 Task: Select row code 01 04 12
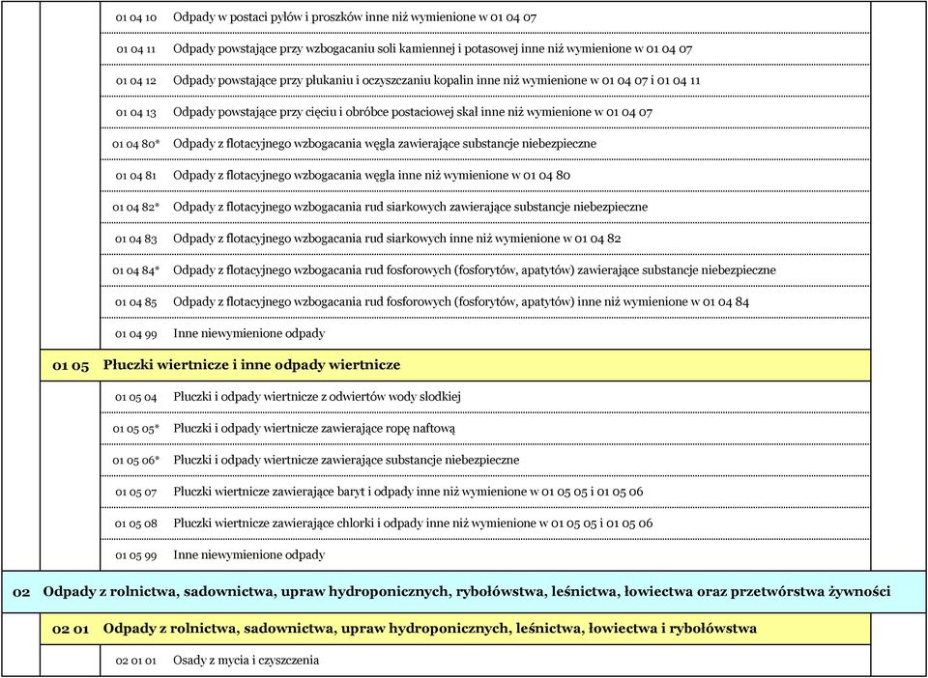[x=136, y=80]
